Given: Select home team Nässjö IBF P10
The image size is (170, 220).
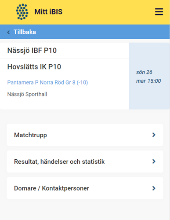Looking at the screenshot, I should tap(32, 51).
